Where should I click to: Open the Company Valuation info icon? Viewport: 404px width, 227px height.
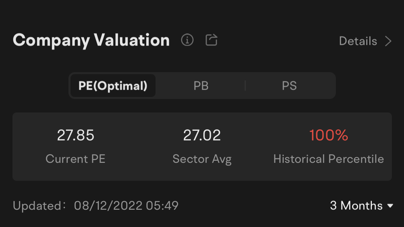point(187,40)
